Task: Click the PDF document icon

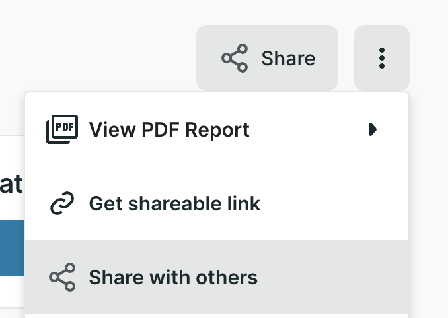Action: pos(62,129)
